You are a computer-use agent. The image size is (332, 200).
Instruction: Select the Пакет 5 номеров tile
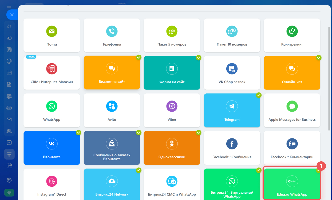(x=172, y=35)
